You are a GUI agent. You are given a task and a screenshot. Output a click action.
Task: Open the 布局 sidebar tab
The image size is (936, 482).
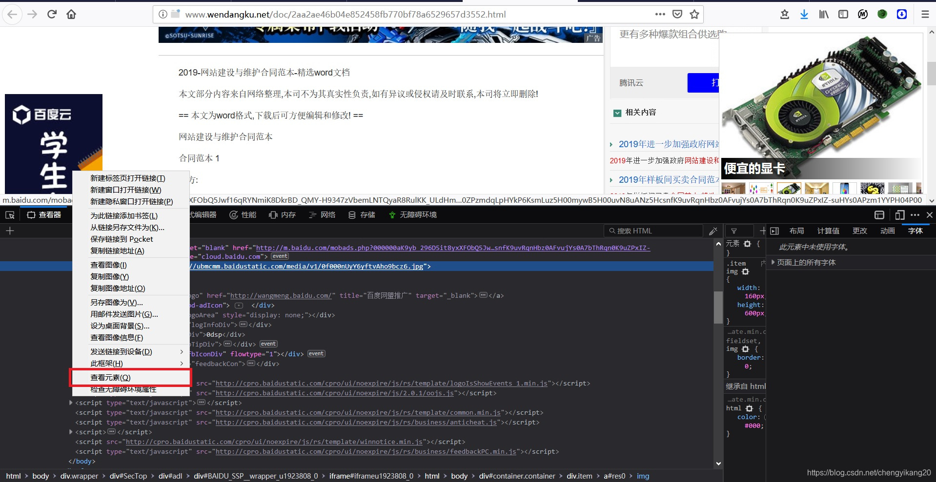[x=796, y=231]
